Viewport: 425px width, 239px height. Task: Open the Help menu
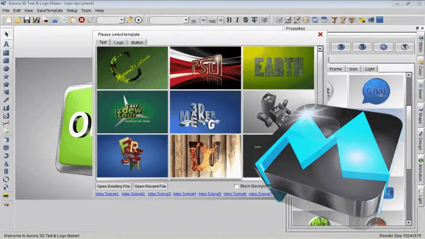tap(100, 11)
